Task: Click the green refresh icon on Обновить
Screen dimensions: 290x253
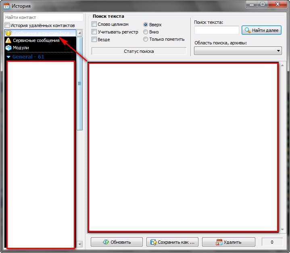Action: click(x=106, y=242)
